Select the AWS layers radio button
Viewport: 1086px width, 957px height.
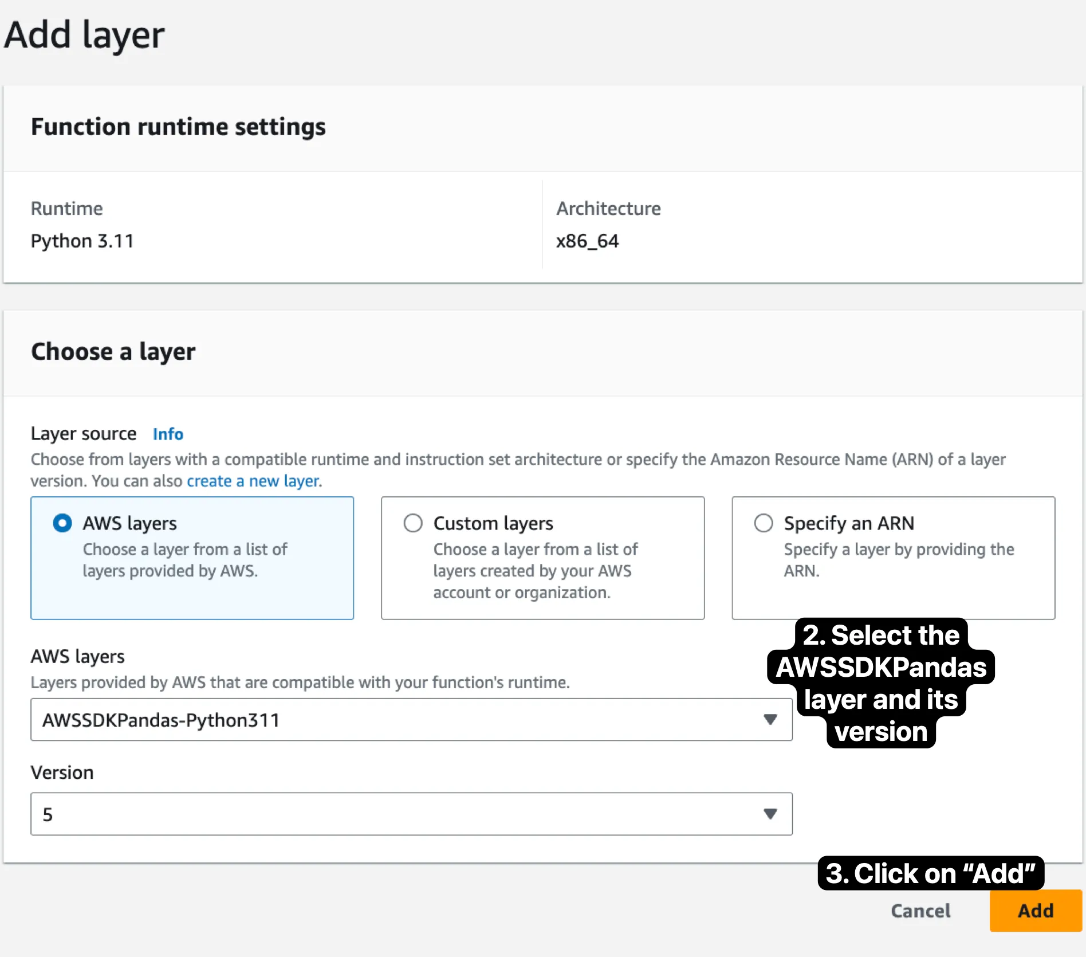coord(62,523)
